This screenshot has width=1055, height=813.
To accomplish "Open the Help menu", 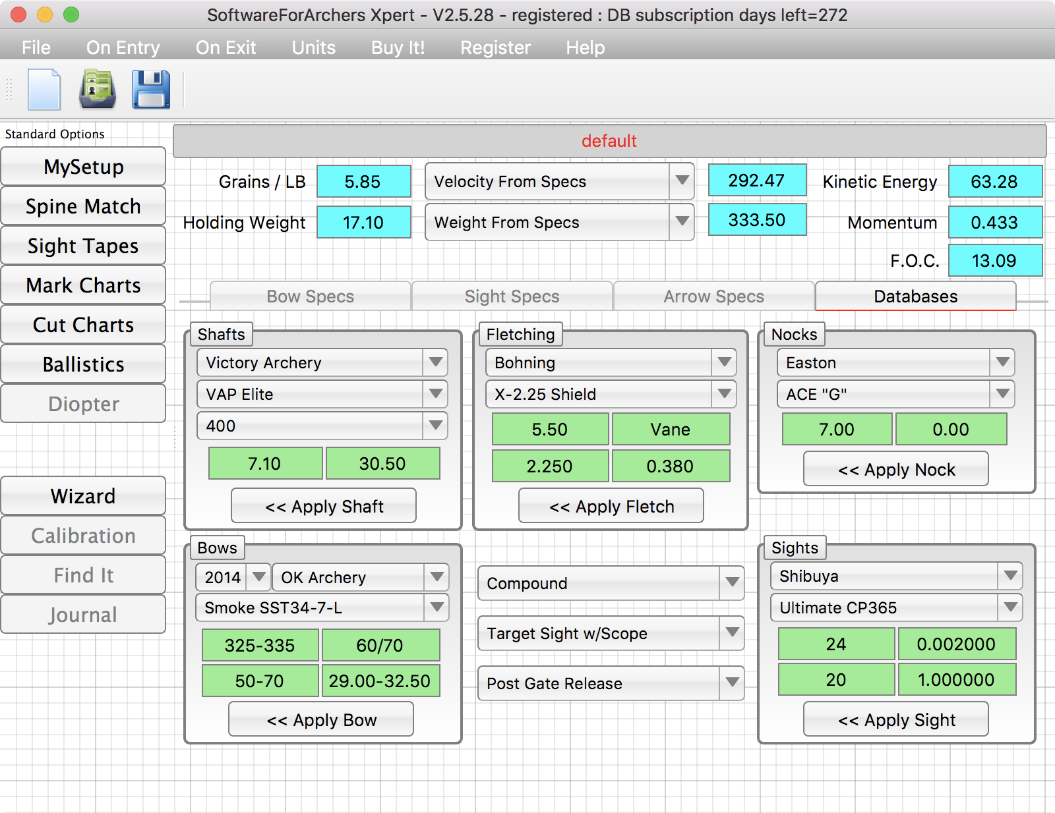I will click(x=585, y=47).
